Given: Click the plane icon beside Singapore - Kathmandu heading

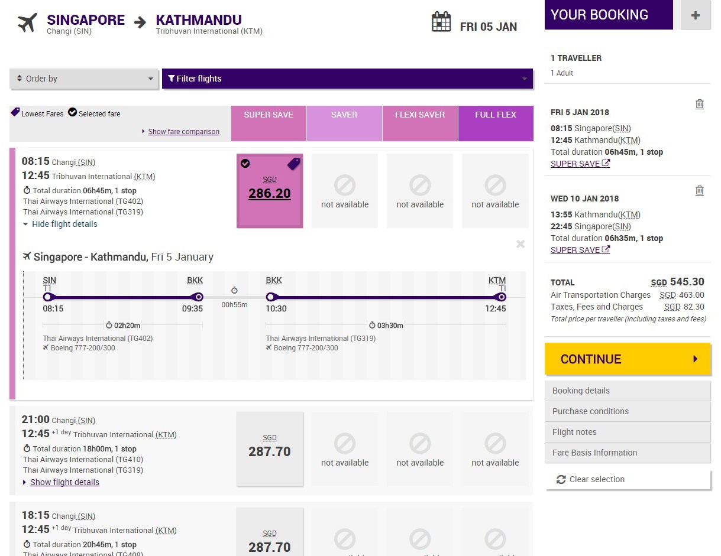Looking at the screenshot, I should tap(27, 256).
